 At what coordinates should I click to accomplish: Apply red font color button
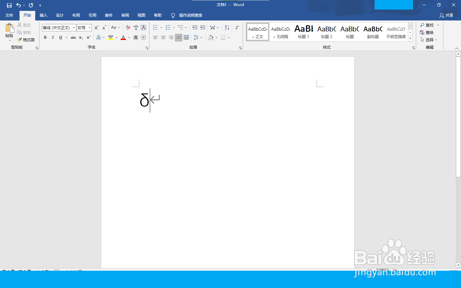tap(123, 37)
